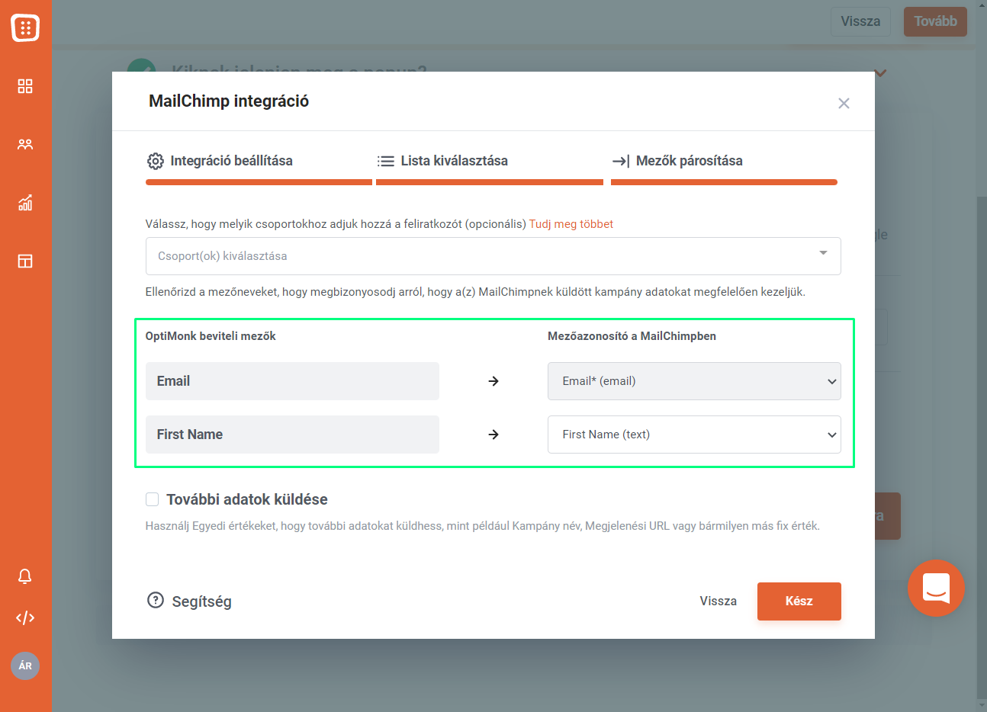Click the First Name OptiMonk input field
987x712 pixels.
point(292,435)
